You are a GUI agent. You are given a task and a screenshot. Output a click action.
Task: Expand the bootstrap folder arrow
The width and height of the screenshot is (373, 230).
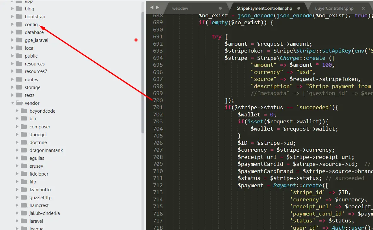[12, 17]
